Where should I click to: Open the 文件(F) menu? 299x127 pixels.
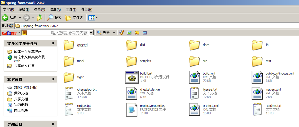tap(8, 10)
